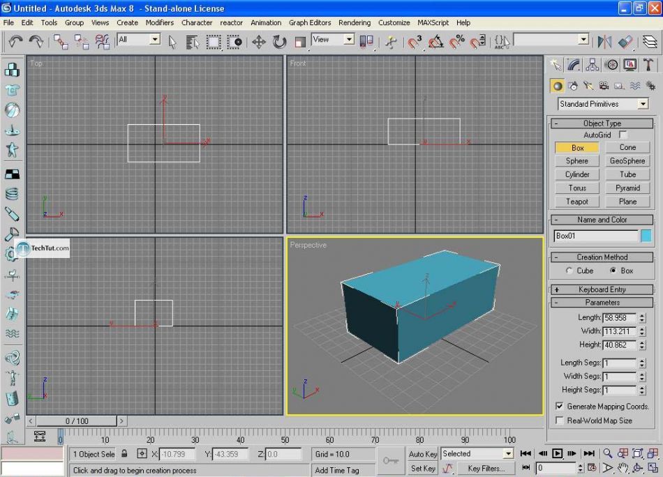Switch to the Utilities hammer panel
This screenshot has height=477, width=663.
click(648, 65)
